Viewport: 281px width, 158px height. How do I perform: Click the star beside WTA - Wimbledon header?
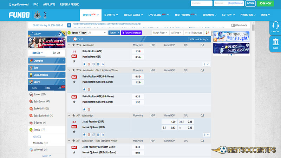point(73,45)
